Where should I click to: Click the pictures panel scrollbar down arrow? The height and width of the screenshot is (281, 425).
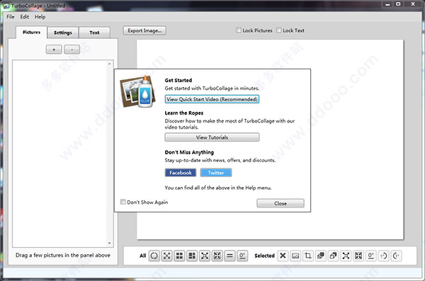coord(110,243)
